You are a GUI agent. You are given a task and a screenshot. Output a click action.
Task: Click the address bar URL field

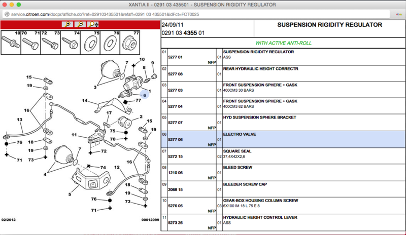pyautogui.click(x=197, y=15)
